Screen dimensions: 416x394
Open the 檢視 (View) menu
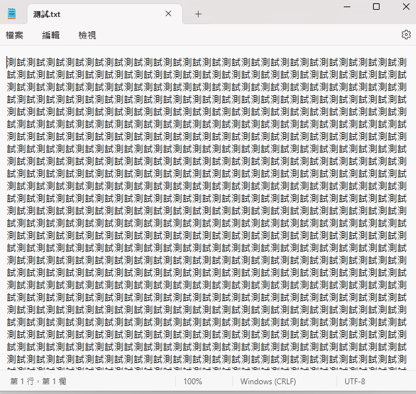pyautogui.click(x=87, y=35)
